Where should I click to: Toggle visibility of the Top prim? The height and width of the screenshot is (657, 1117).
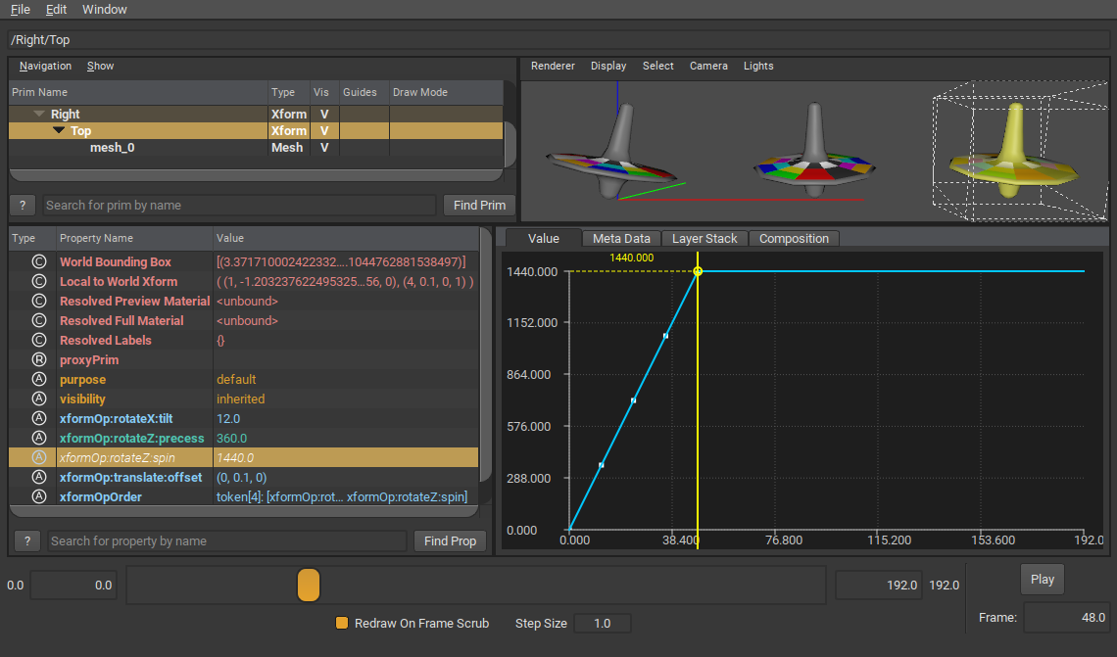[x=323, y=131]
